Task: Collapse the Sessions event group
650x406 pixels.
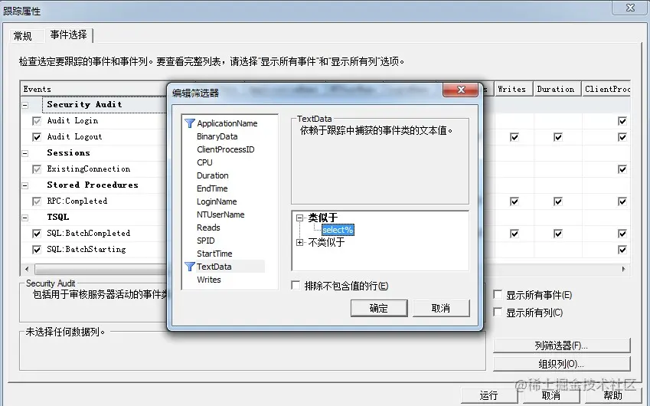Action: click(24, 153)
